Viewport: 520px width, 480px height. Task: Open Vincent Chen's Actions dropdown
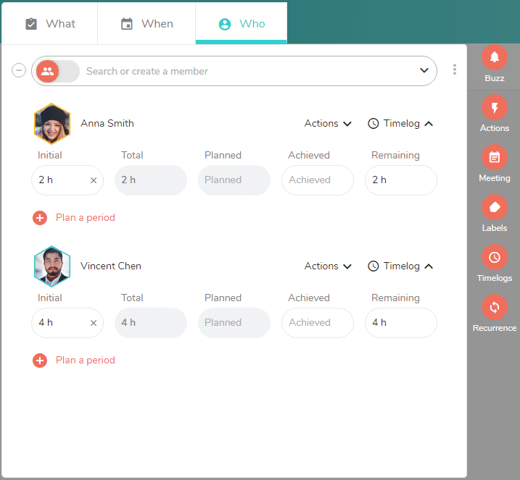[328, 266]
